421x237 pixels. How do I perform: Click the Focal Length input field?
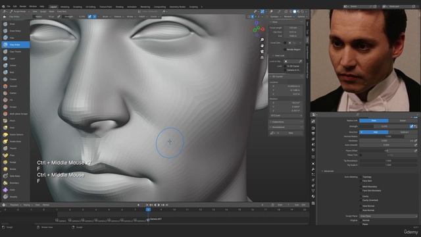(x=293, y=28)
